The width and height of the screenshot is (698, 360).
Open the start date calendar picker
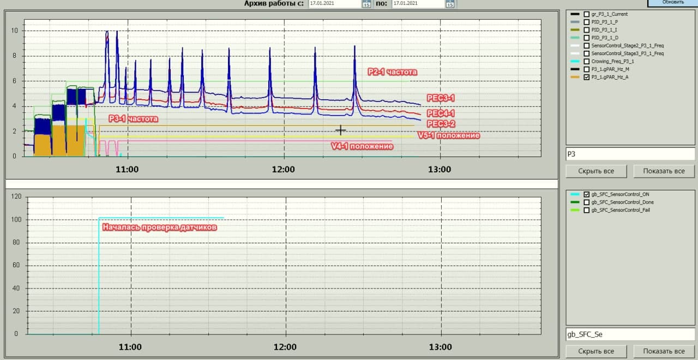click(366, 4)
